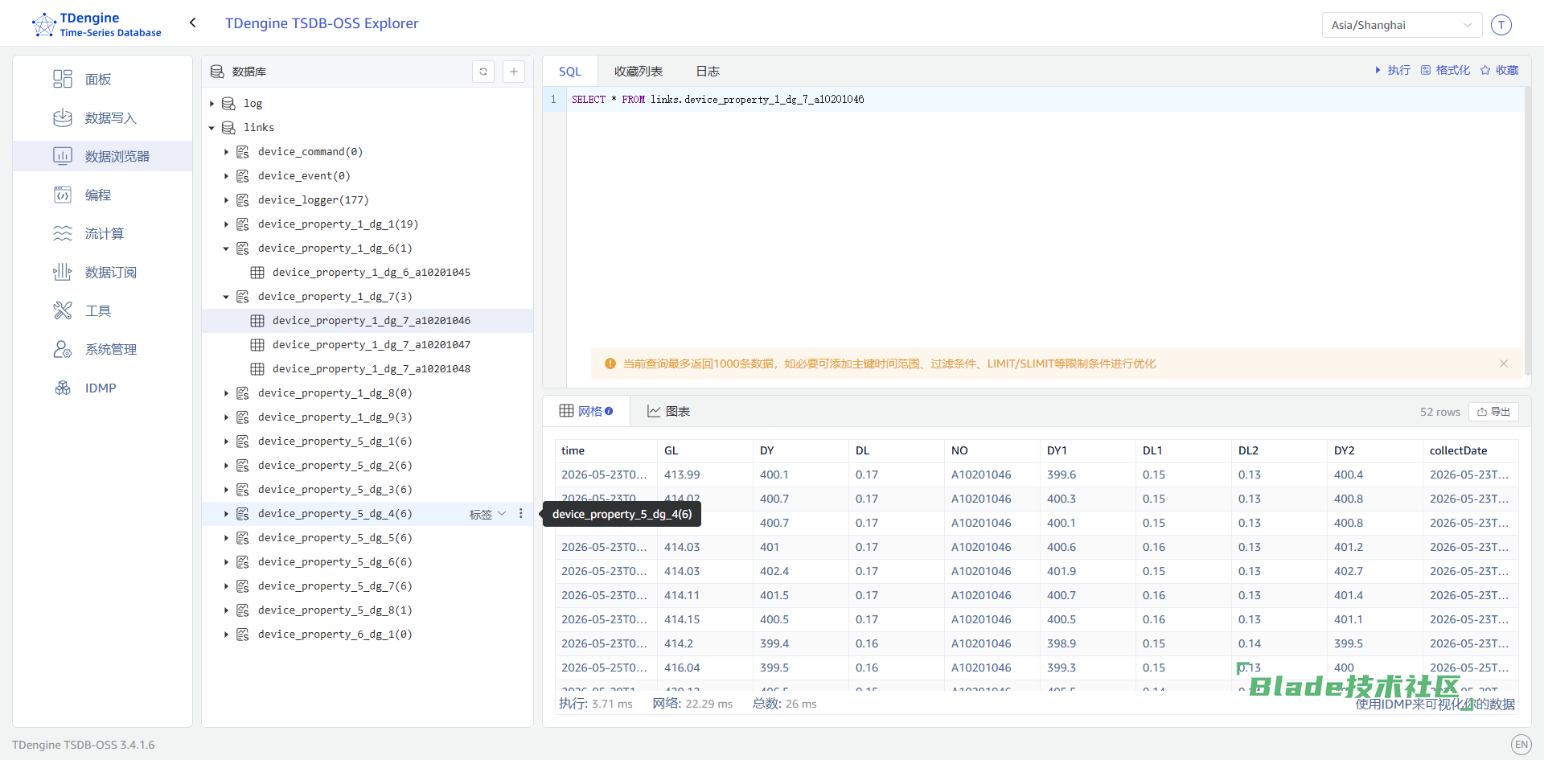The width and height of the screenshot is (1544, 760).
Task: Click GL value 416.04
Action: pos(682,668)
